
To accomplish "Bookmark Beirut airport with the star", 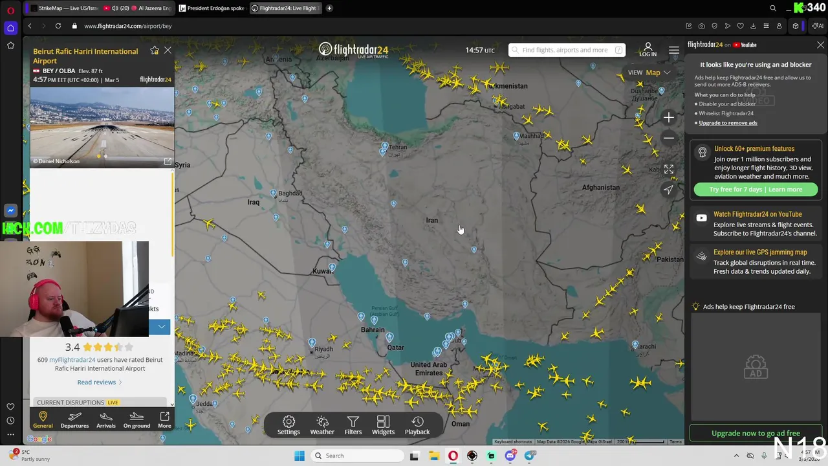I will pyautogui.click(x=155, y=50).
